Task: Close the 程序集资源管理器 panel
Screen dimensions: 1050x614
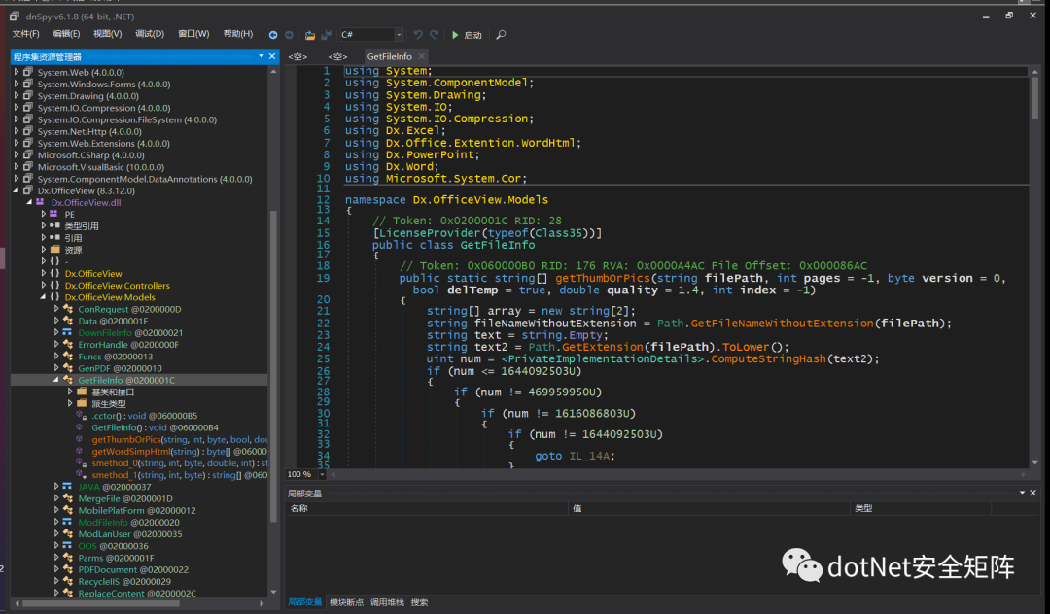Action: tap(272, 57)
